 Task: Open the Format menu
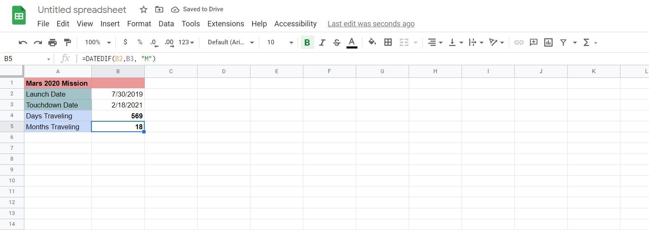pyautogui.click(x=139, y=24)
